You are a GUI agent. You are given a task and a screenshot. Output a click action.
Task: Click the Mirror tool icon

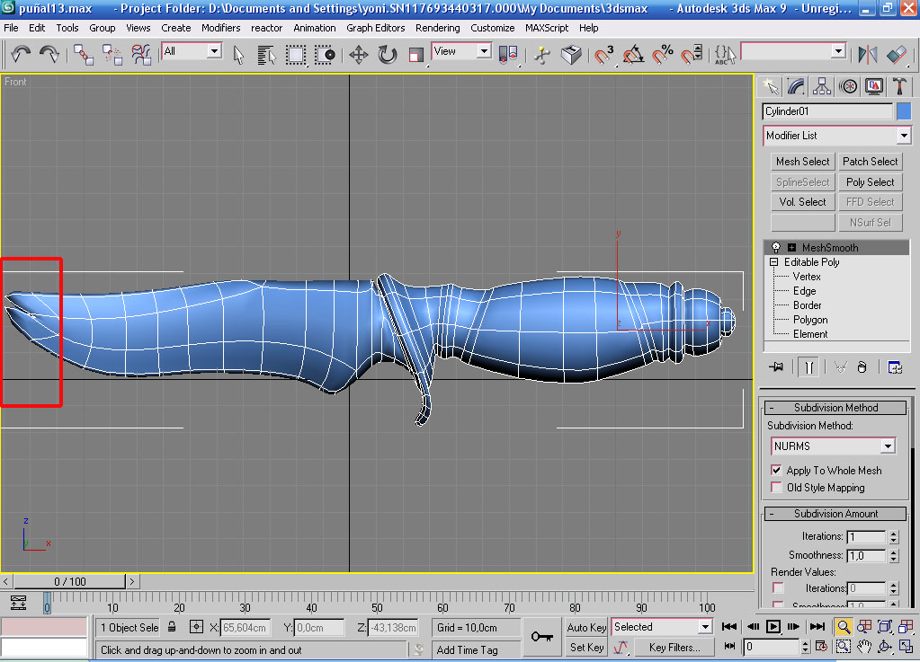click(x=867, y=55)
